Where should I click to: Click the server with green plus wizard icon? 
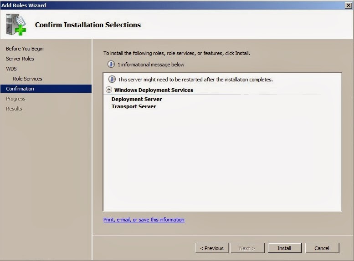tap(16, 25)
